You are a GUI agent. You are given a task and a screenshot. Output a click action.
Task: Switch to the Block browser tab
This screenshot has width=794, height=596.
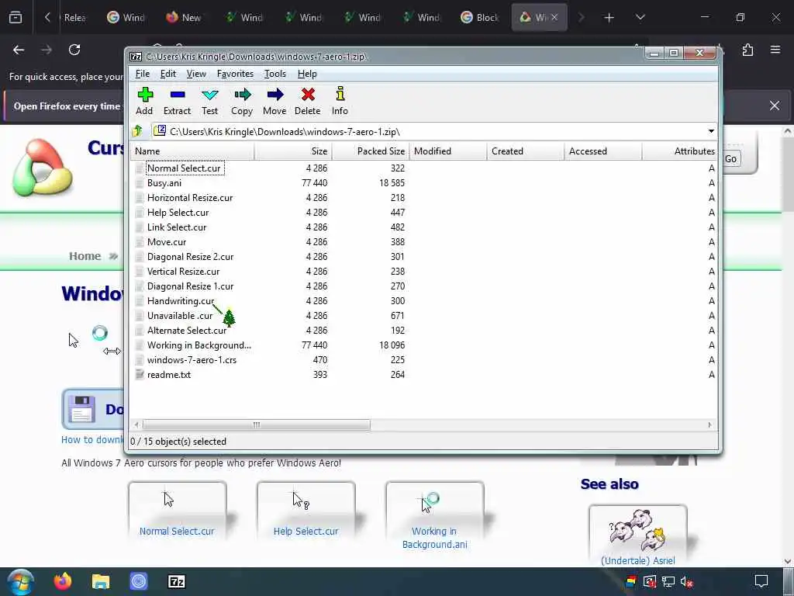pyautogui.click(x=480, y=17)
